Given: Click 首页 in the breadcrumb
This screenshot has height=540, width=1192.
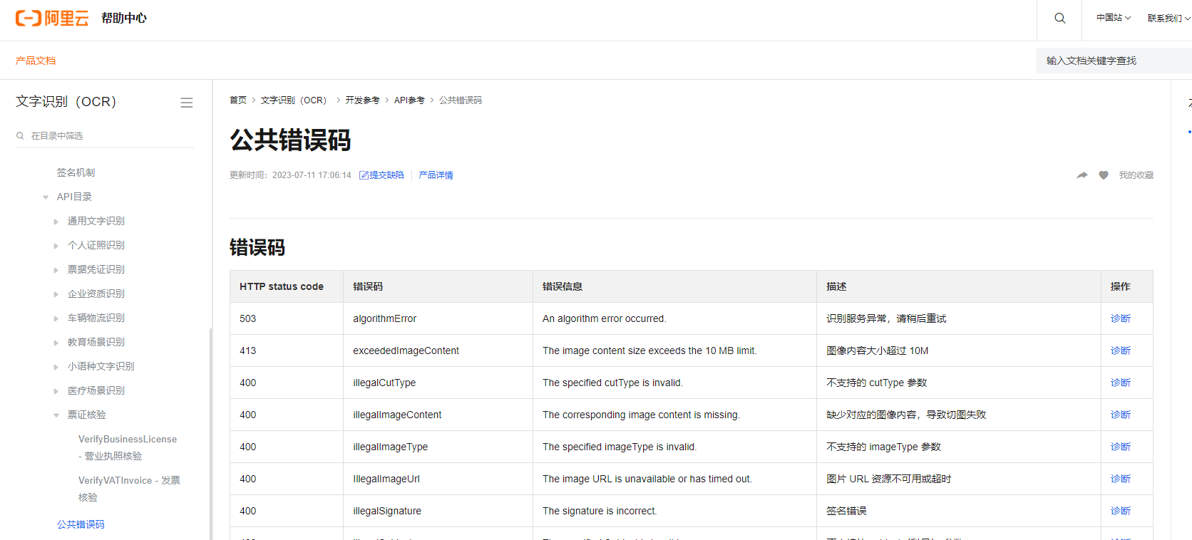Looking at the screenshot, I should [238, 100].
